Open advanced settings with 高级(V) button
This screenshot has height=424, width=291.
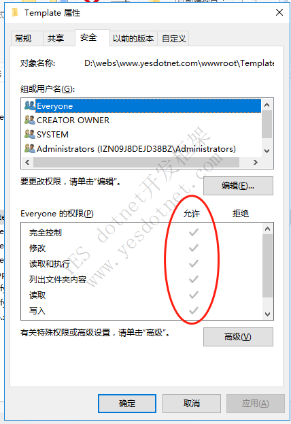[x=238, y=337]
